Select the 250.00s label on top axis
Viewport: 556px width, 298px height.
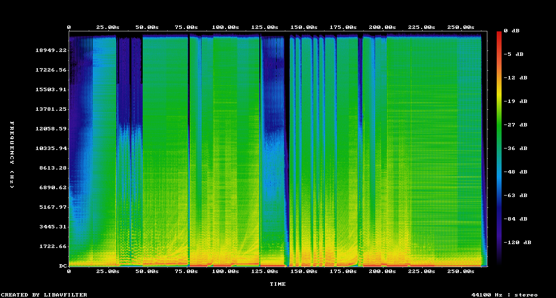point(460,27)
